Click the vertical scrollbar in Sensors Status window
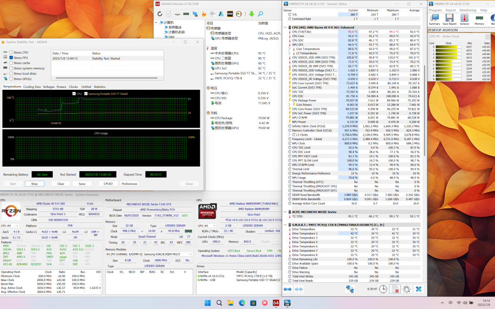 (x=424, y=110)
